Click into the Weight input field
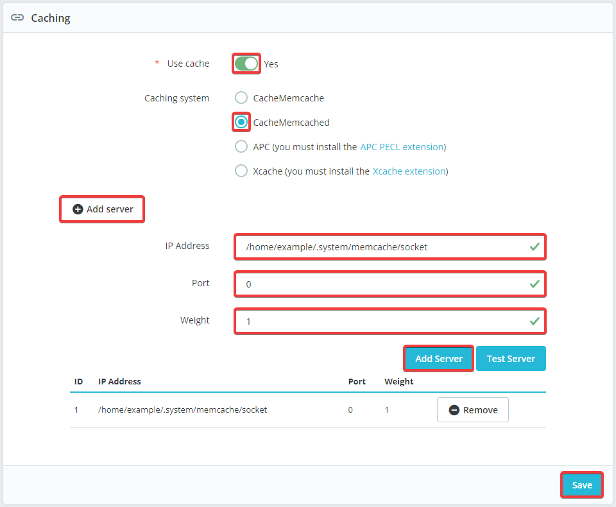This screenshot has height=507, width=616. (379, 322)
